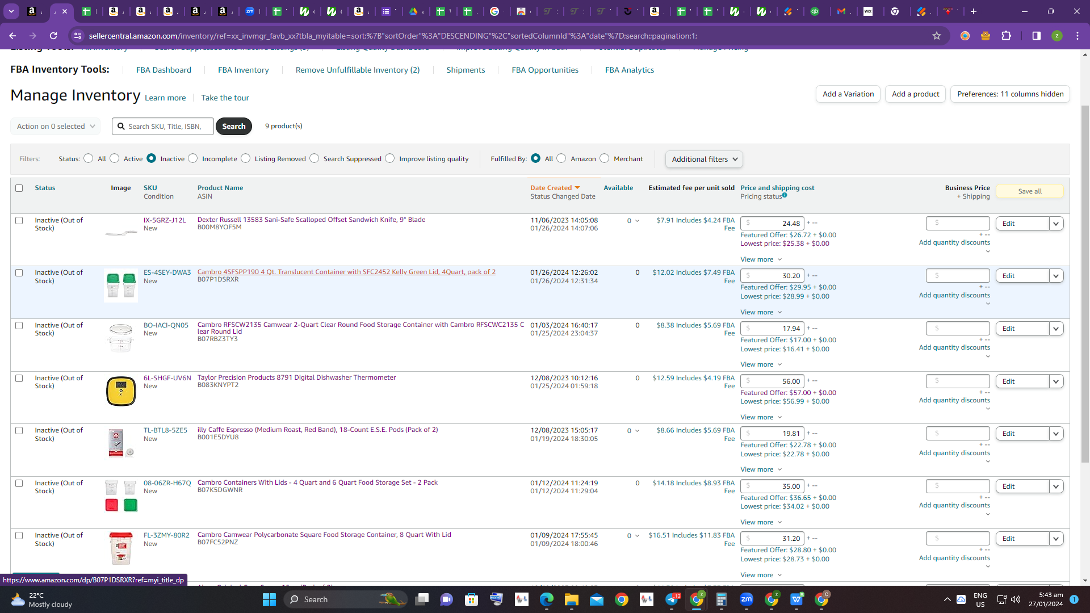Bookmark this page with the star icon
Image resolution: width=1090 pixels, height=613 pixels.
point(937,36)
